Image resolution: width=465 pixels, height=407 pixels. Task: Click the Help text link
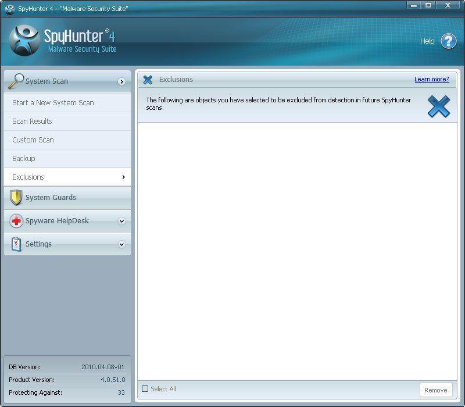[427, 41]
